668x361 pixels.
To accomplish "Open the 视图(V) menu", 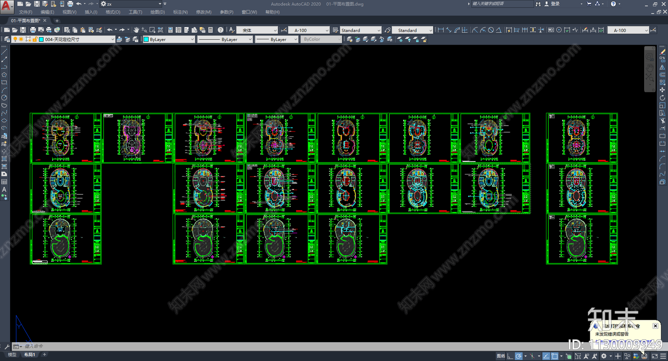I will [69, 12].
